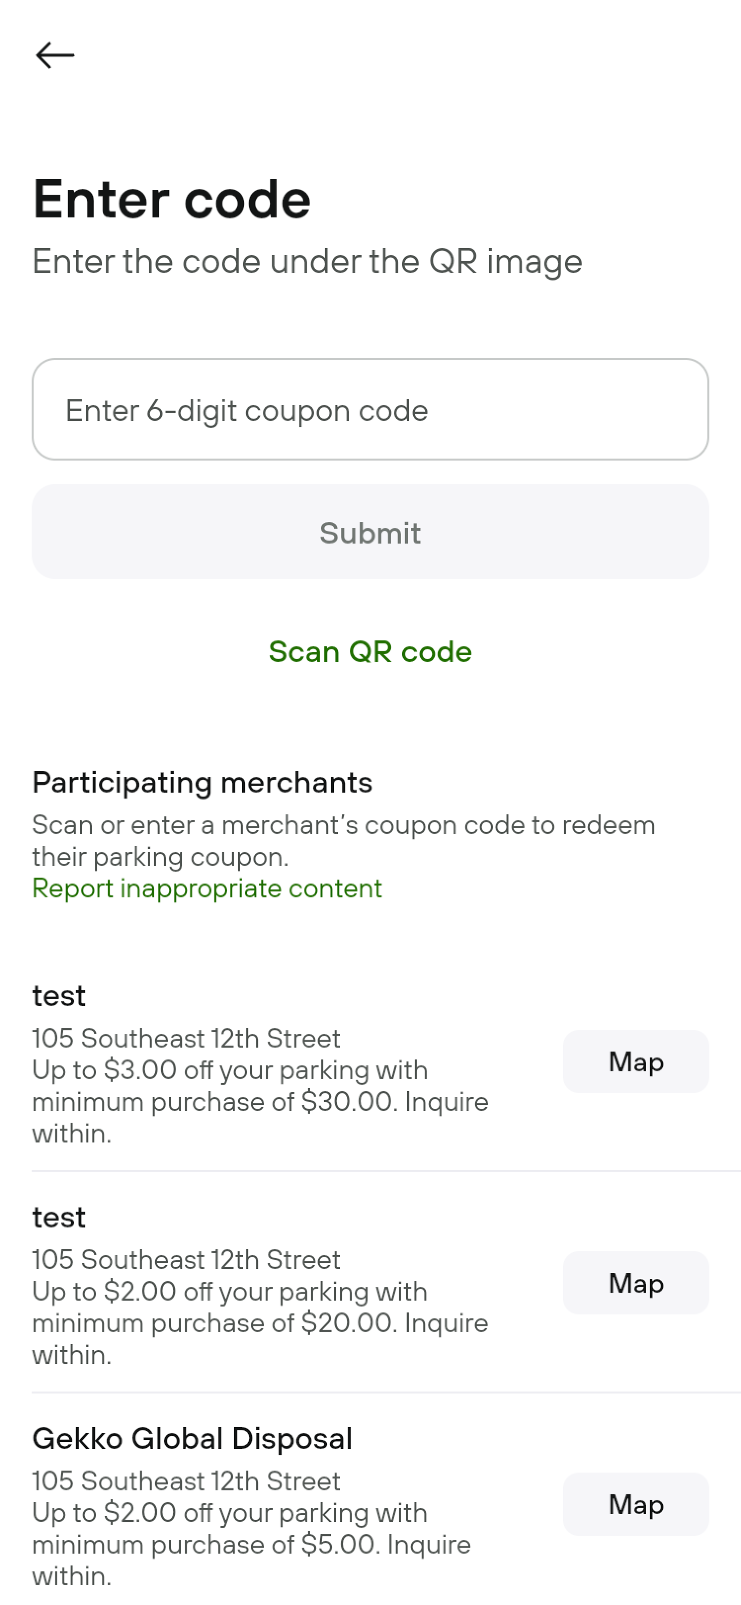This screenshot has height=1605, width=741.
Task: Click Report inappropriate content link
Action: [x=206, y=888]
